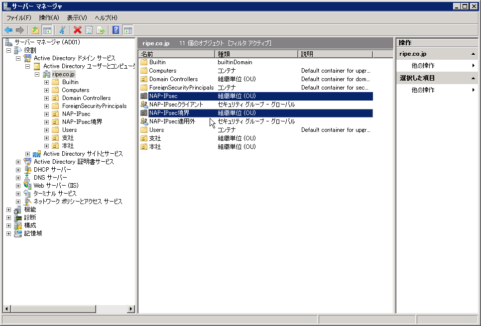Expand the 機能 tree node
This screenshot has height=326, width=481.
click(x=8, y=210)
